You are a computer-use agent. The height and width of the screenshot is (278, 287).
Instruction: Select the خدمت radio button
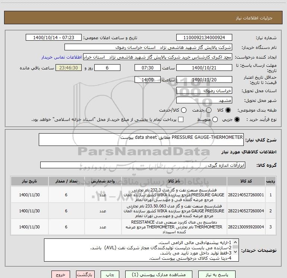pyautogui.click(x=209, y=110)
